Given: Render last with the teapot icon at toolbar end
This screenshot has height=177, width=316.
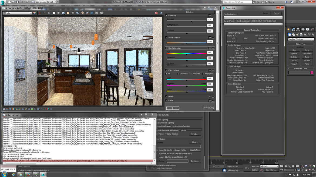Looking at the screenshot, I should pyautogui.click(x=161, y=13).
